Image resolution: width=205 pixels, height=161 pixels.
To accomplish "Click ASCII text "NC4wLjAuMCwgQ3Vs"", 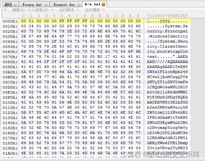I will click(167, 77).
